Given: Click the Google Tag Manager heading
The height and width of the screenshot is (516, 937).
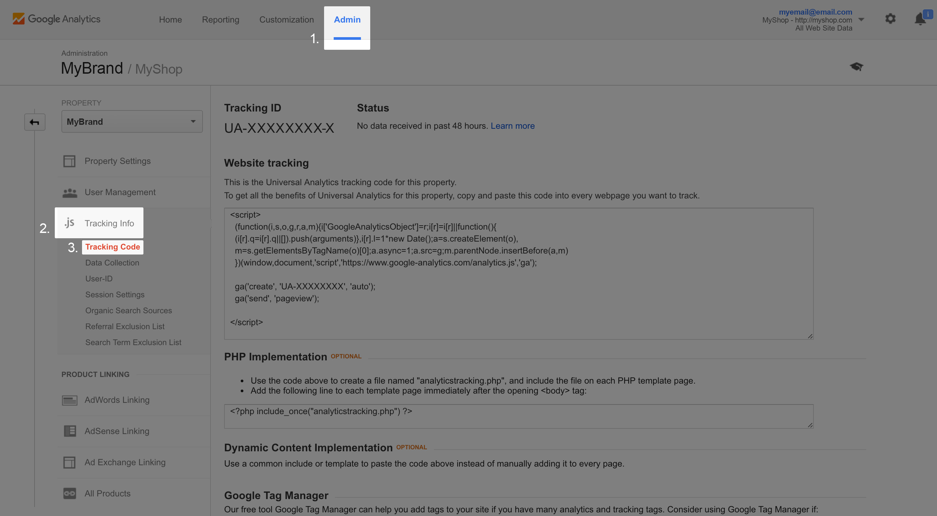Looking at the screenshot, I should (x=276, y=495).
